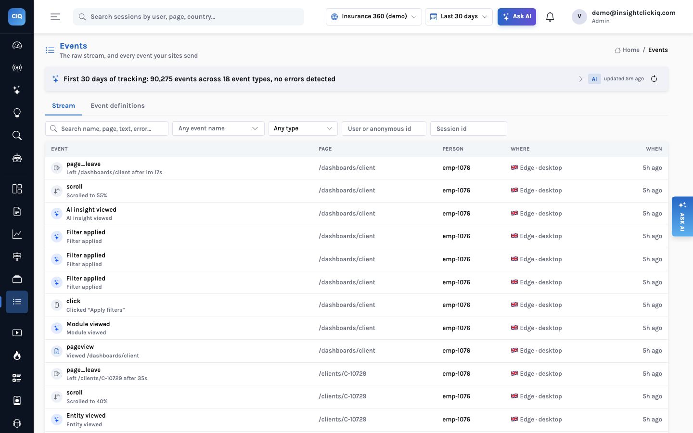Focus the search sessions field

(189, 17)
